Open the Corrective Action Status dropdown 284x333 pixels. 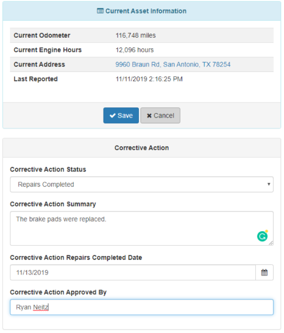[x=142, y=184]
